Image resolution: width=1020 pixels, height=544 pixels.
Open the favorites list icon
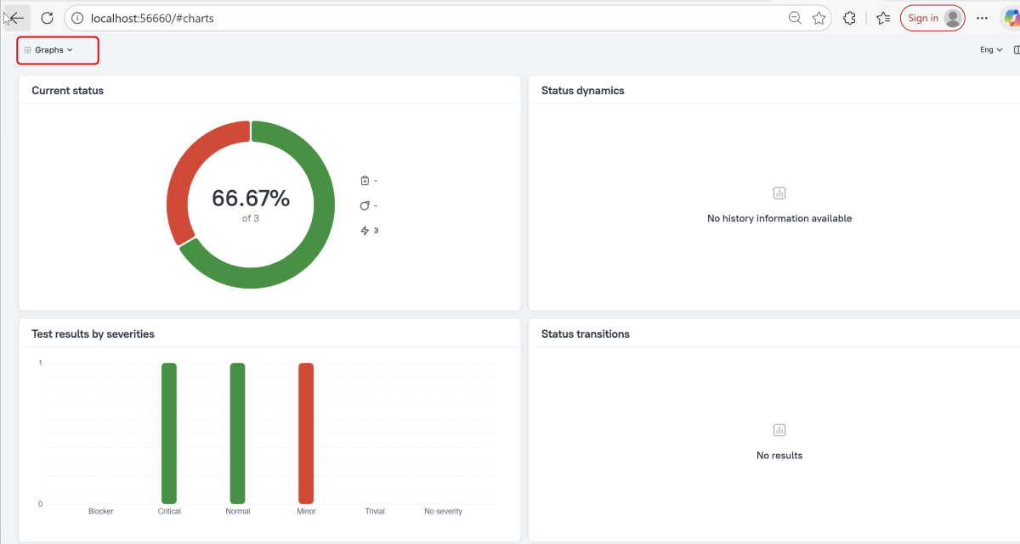[x=883, y=18]
